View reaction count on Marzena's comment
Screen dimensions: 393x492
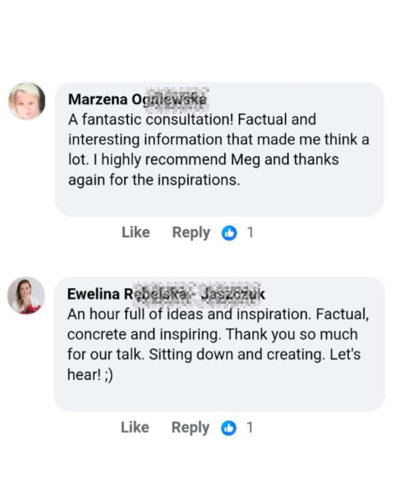(250, 233)
